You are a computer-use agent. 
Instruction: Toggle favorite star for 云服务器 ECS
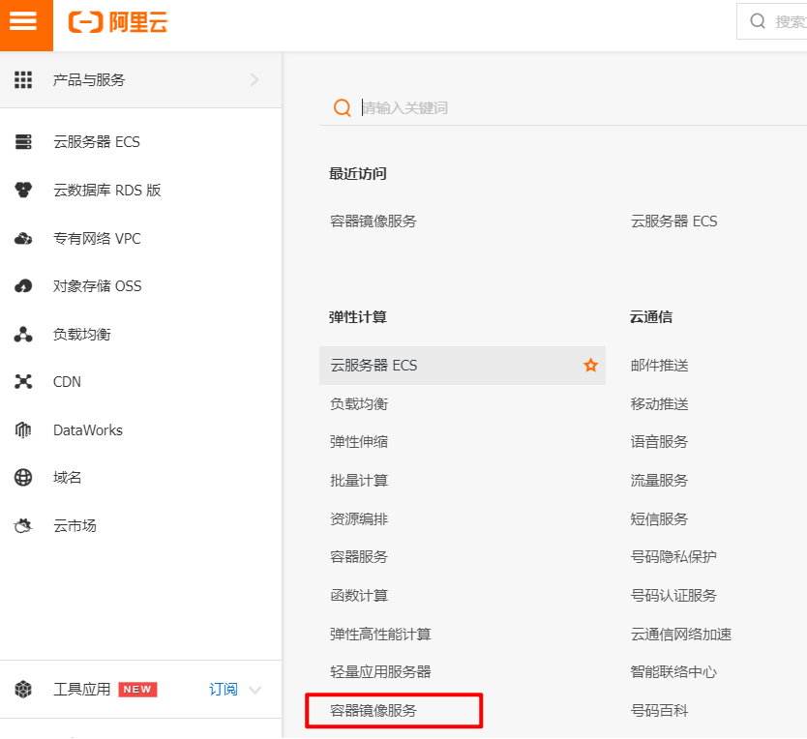pos(590,365)
